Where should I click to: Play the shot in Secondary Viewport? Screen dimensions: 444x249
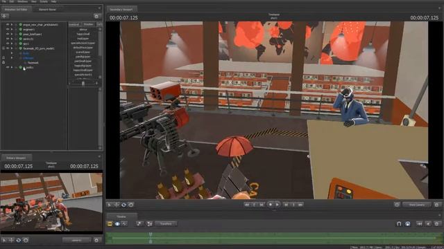(x=277, y=205)
